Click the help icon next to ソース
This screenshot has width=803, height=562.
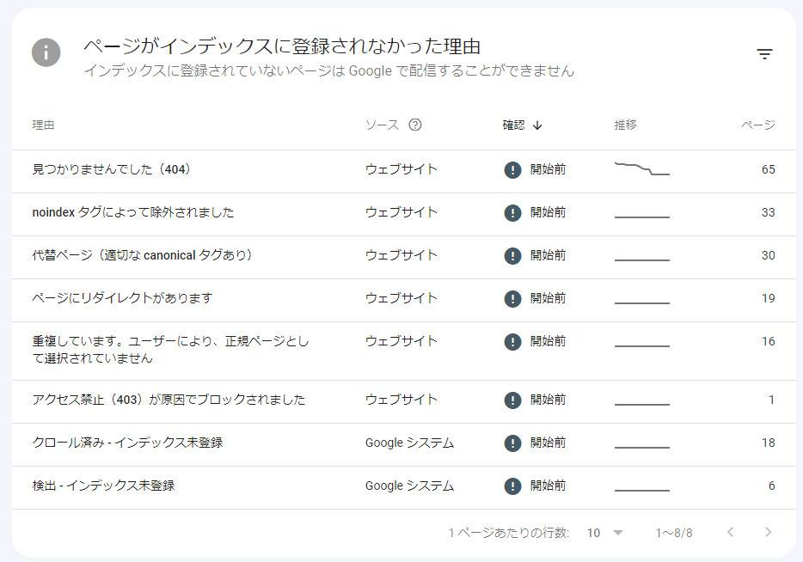tap(415, 125)
